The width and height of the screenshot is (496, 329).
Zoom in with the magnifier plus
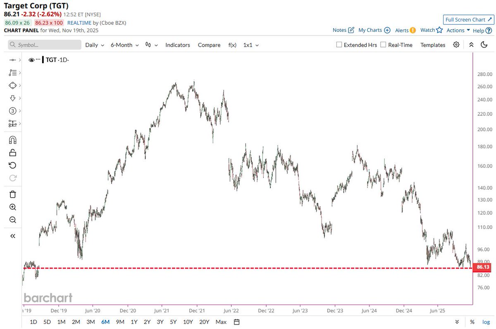tap(12, 207)
